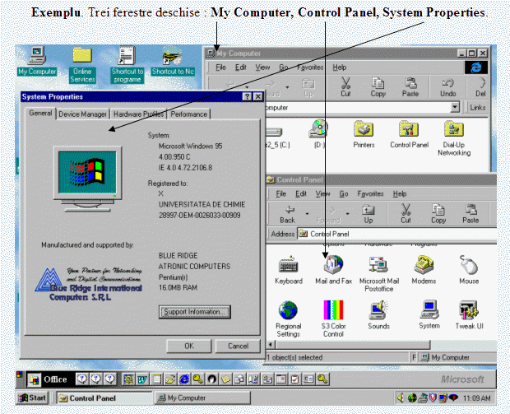Open Edit menu in Control Panel window

pyautogui.click(x=301, y=194)
